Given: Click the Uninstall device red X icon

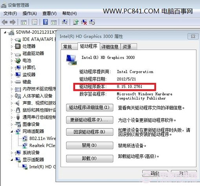Looking at the screenshot, I should pos(84,22).
